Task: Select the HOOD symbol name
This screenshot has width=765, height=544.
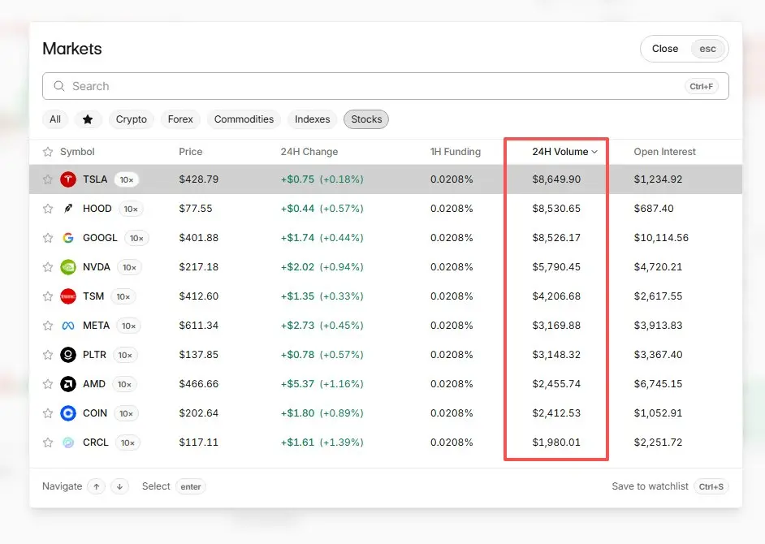Action: pos(97,209)
